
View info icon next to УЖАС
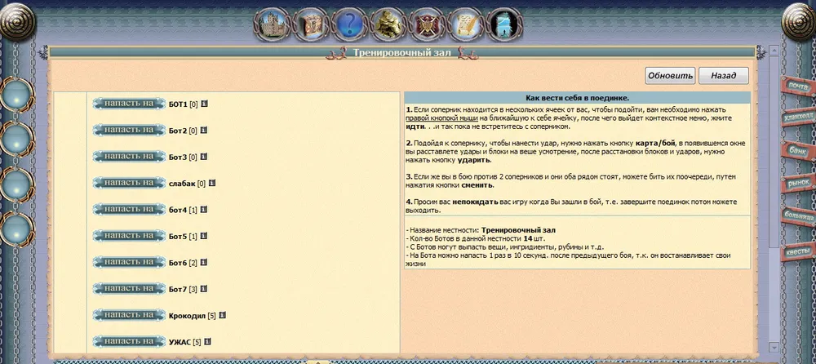tap(207, 342)
